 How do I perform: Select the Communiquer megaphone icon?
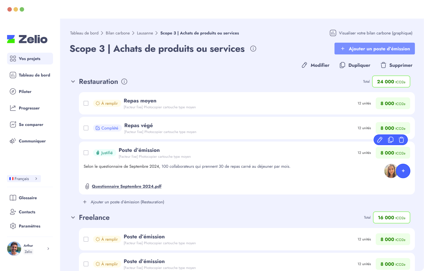[13, 141]
